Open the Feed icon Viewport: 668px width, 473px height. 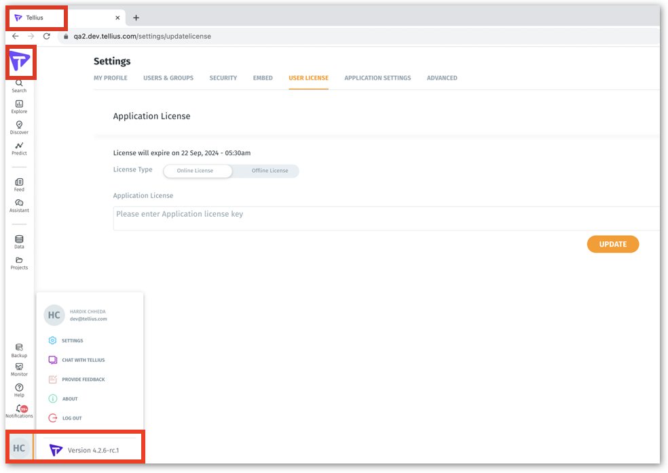click(x=19, y=183)
